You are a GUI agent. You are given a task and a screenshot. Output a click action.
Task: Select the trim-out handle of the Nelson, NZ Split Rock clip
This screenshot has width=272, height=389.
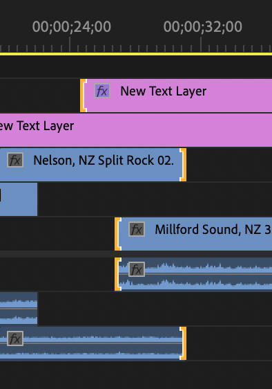pyautogui.click(x=183, y=165)
